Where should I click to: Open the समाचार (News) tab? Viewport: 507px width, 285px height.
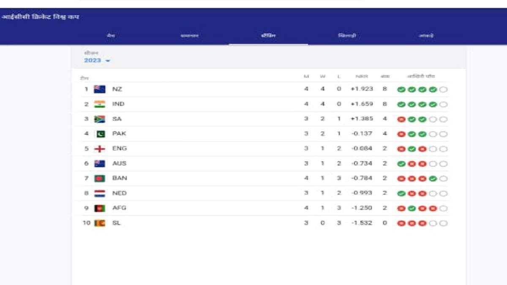(189, 36)
